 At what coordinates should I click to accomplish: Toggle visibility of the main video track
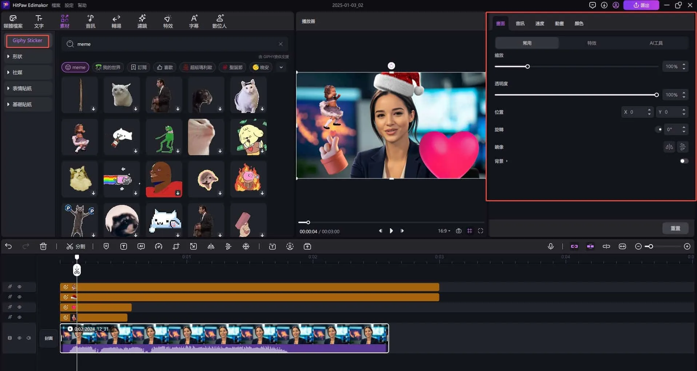(x=20, y=338)
